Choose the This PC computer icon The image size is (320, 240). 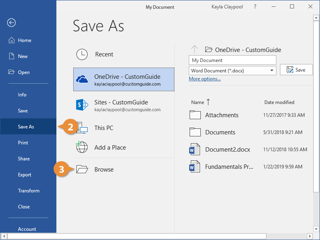click(x=83, y=128)
